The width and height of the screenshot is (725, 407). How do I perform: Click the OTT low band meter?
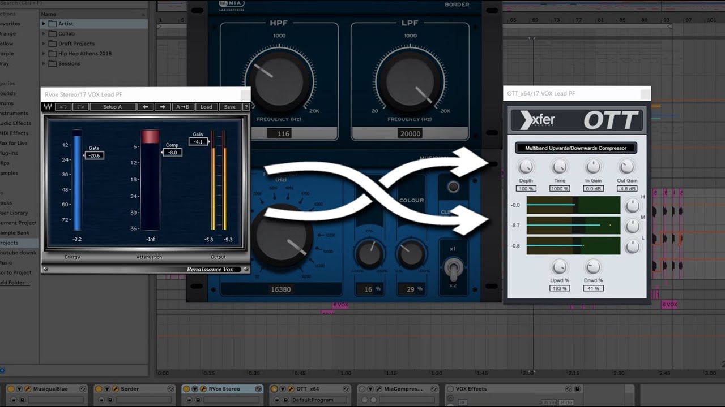click(x=573, y=245)
